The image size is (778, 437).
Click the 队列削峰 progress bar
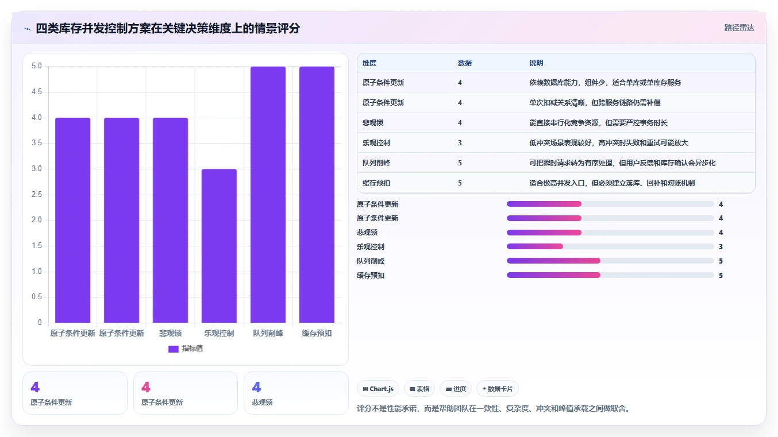pyautogui.click(x=610, y=261)
